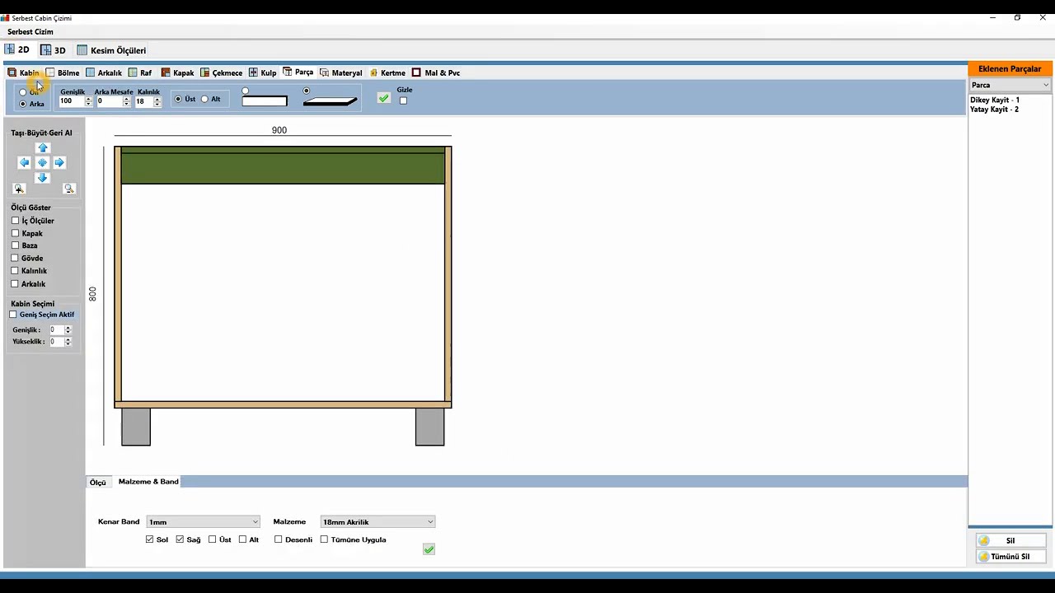This screenshot has height=593, width=1055.
Task: Select the Alt radio button
Action: [204, 99]
